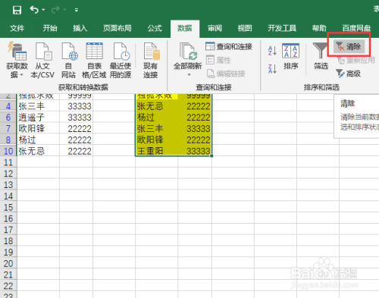
Task: Switch to the 开发工具 ribbon tab
Action: pyautogui.click(x=282, y=28)
